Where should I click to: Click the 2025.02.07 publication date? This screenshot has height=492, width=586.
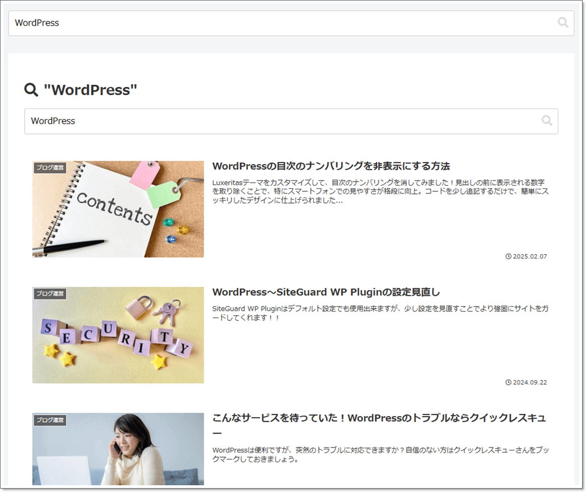[530, 256]
